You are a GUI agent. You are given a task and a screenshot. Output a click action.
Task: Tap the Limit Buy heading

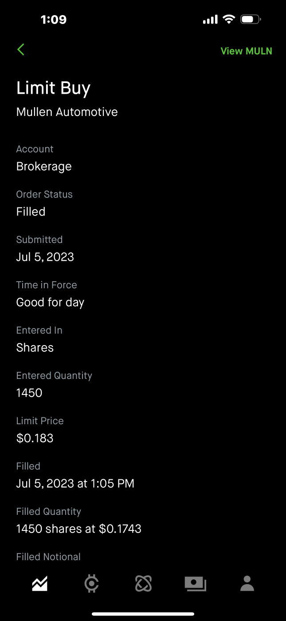click(53, 88)
